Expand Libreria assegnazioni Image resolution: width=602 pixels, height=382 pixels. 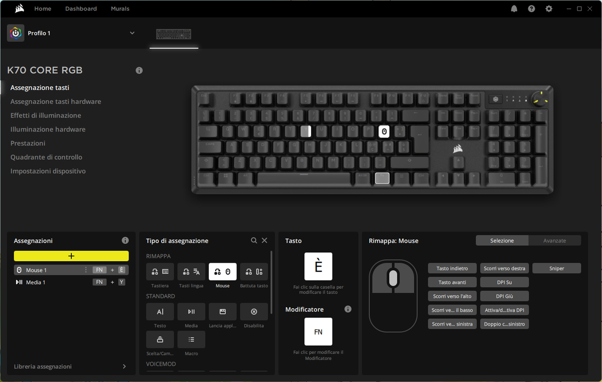[x=71, y=366]
